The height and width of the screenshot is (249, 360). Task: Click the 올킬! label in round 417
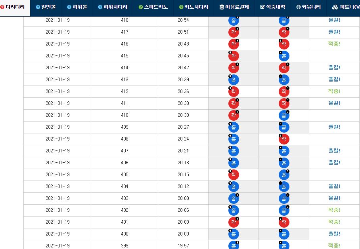(x=334, y=32)
